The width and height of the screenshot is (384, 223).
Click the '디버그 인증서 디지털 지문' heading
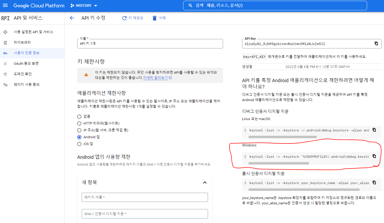(x=265, y=111)
